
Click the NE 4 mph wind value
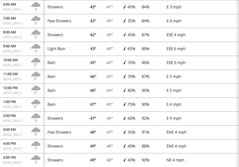[x=175, y=160]
